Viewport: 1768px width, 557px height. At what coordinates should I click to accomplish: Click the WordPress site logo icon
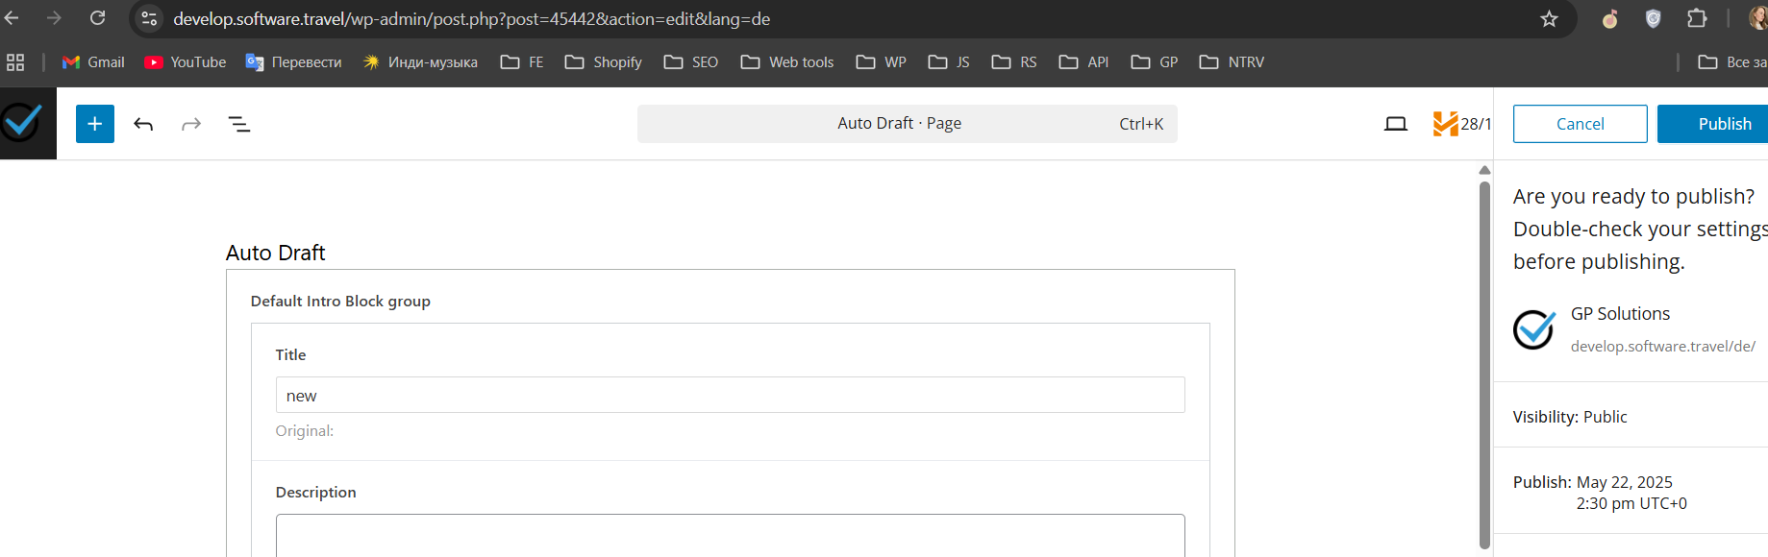coord(23,123)
